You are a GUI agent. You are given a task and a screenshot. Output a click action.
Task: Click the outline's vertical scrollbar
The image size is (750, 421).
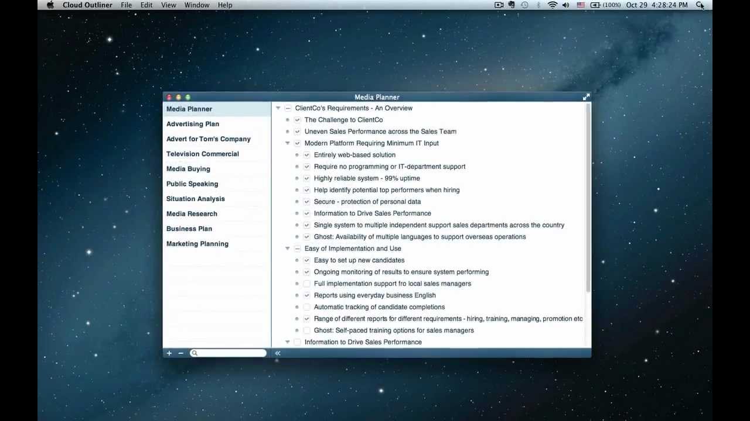(588, 199)
